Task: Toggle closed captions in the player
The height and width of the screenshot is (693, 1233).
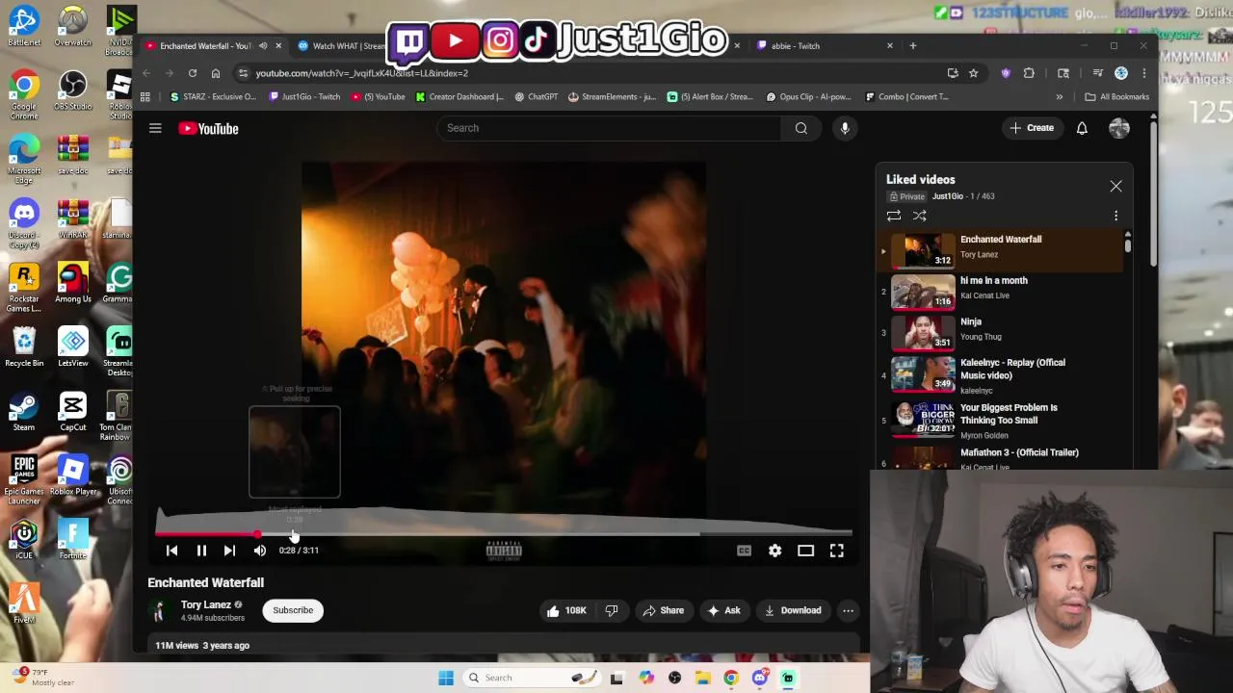Action: pyautogui.click(x=744, y=551)
